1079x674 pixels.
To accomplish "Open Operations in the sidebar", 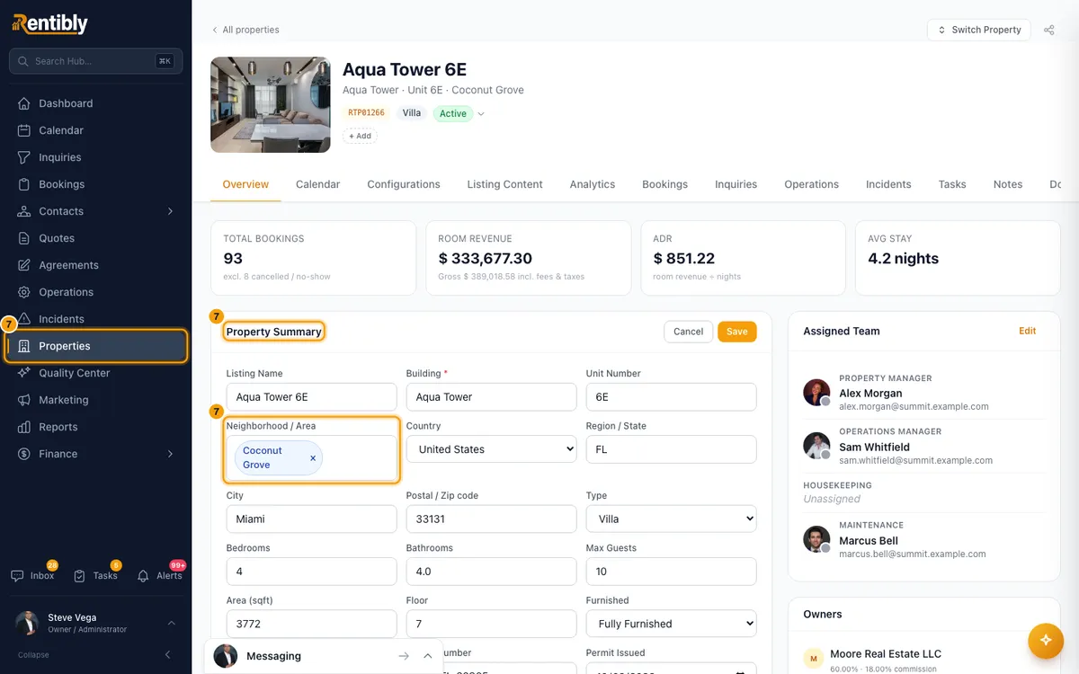I will point(96,292).
